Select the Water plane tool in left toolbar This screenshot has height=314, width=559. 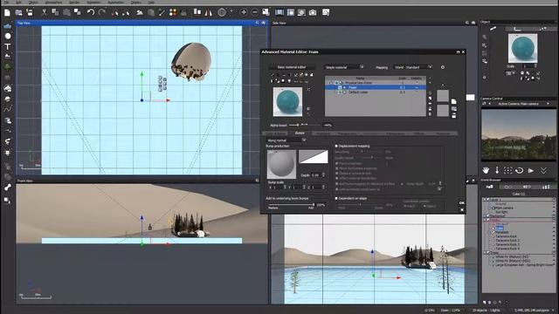click(x=7, y=25)
